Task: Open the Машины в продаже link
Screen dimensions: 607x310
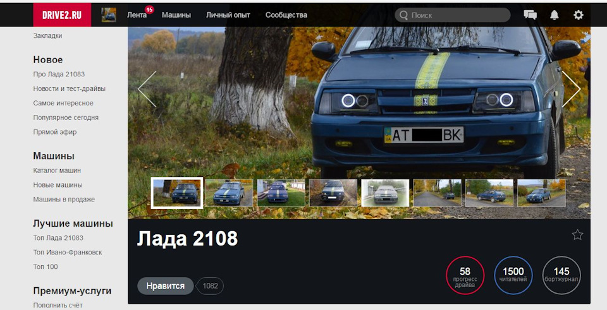Action: [x=64, y=200]
